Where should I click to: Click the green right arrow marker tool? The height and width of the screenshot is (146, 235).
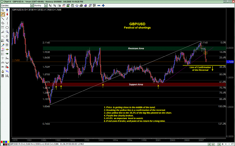(7, 54)
